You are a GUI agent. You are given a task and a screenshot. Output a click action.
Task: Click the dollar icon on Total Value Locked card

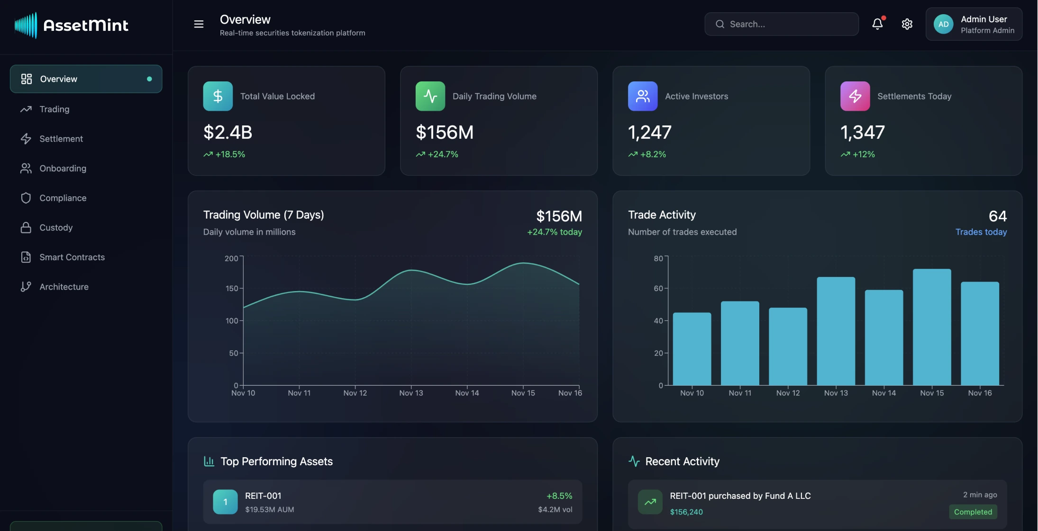click(x=218, y=96)
